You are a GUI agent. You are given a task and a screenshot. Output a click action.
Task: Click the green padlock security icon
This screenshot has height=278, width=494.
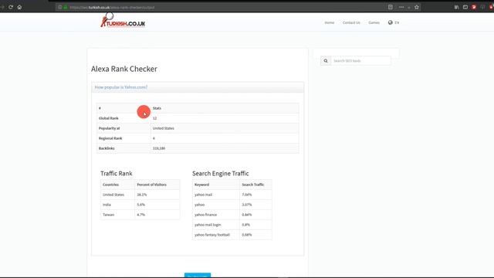(66, 7)
